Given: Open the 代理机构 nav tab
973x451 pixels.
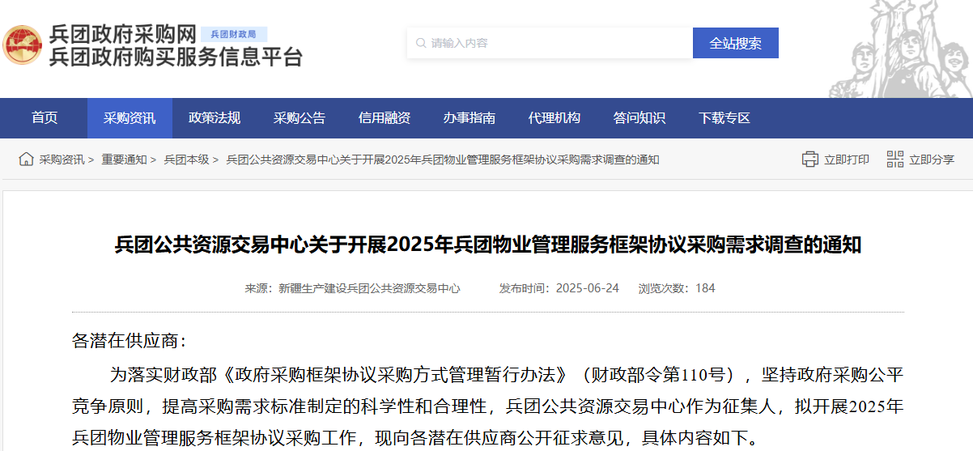Looking at the screenshot, I should 554,118.
